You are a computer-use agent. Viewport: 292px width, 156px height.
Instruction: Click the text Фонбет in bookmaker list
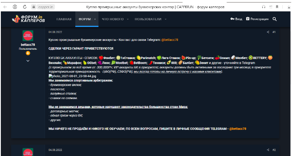tap(109, 58)
